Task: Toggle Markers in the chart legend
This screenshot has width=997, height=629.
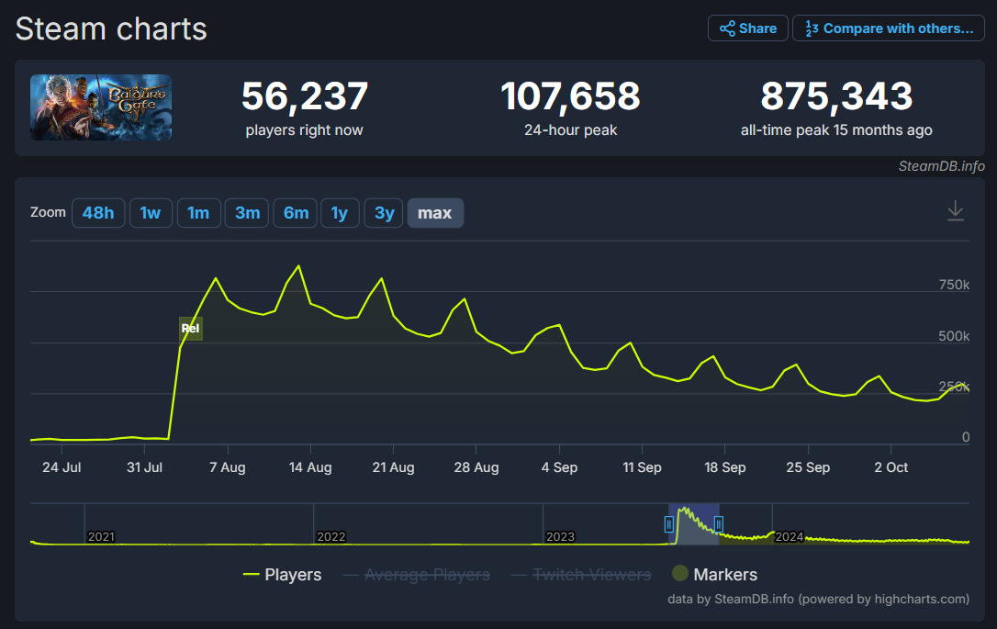Action: click(714, 574)
